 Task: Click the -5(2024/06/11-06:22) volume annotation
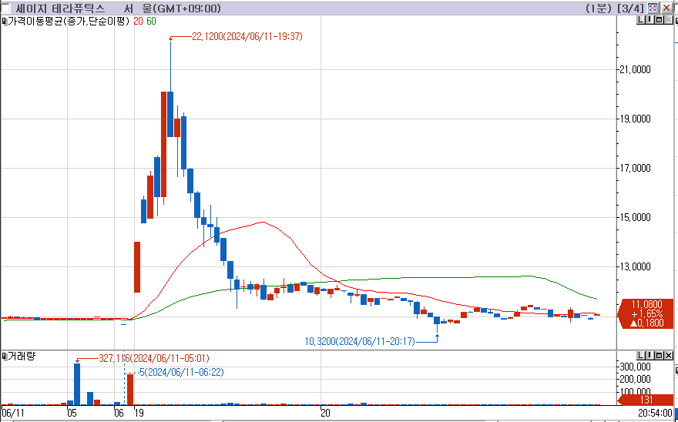[x=181, y=372]
